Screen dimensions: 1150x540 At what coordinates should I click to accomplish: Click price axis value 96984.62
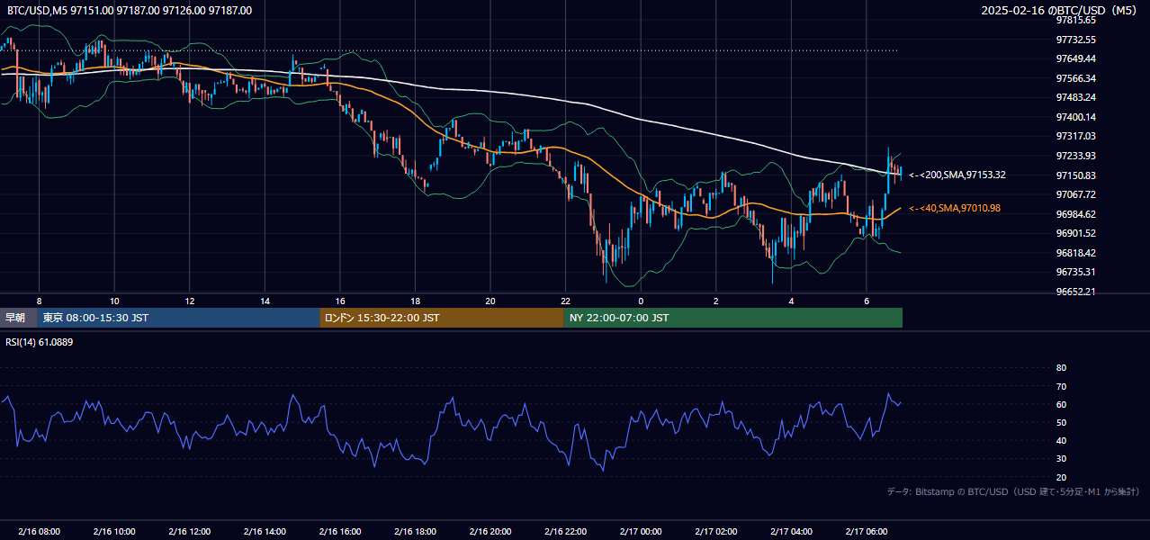coord(1076,214)
